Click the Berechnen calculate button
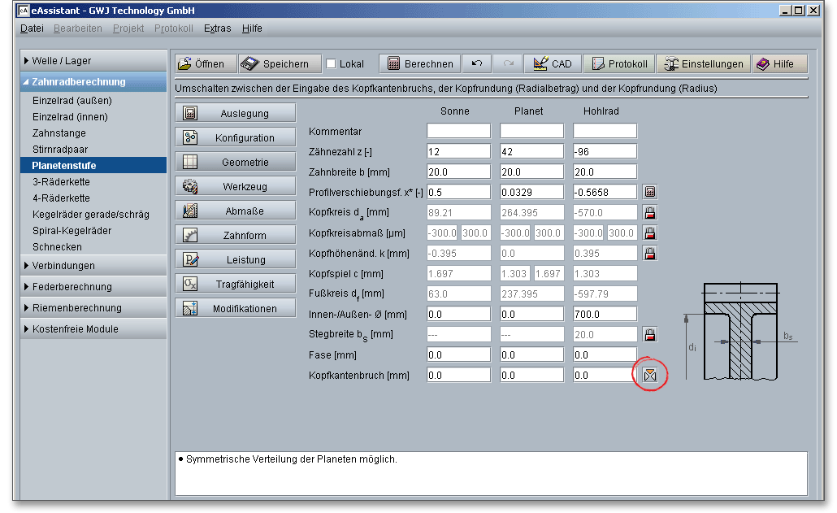Screen dimensions: 837x513 pyautogui.click(x=419, y=64)
